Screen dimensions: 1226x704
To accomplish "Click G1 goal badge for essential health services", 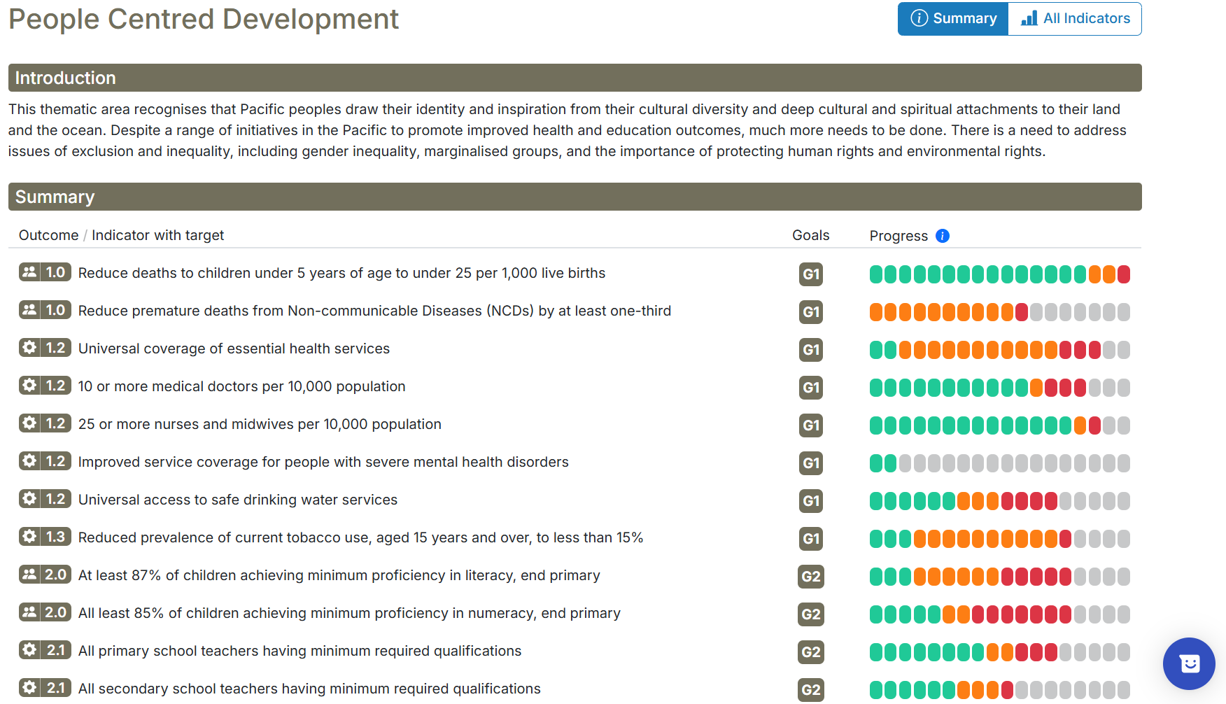I will [811, 350].
